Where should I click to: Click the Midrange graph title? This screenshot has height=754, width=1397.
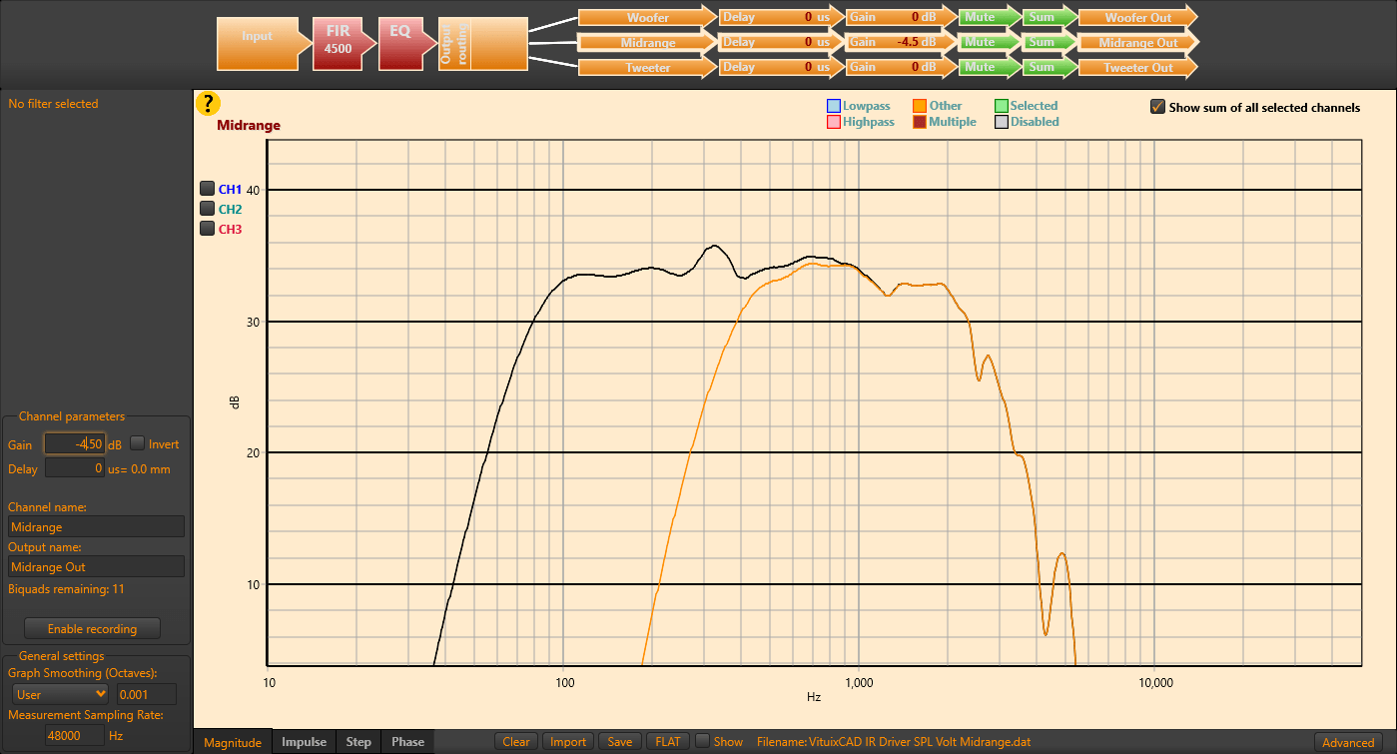[249, 126]
